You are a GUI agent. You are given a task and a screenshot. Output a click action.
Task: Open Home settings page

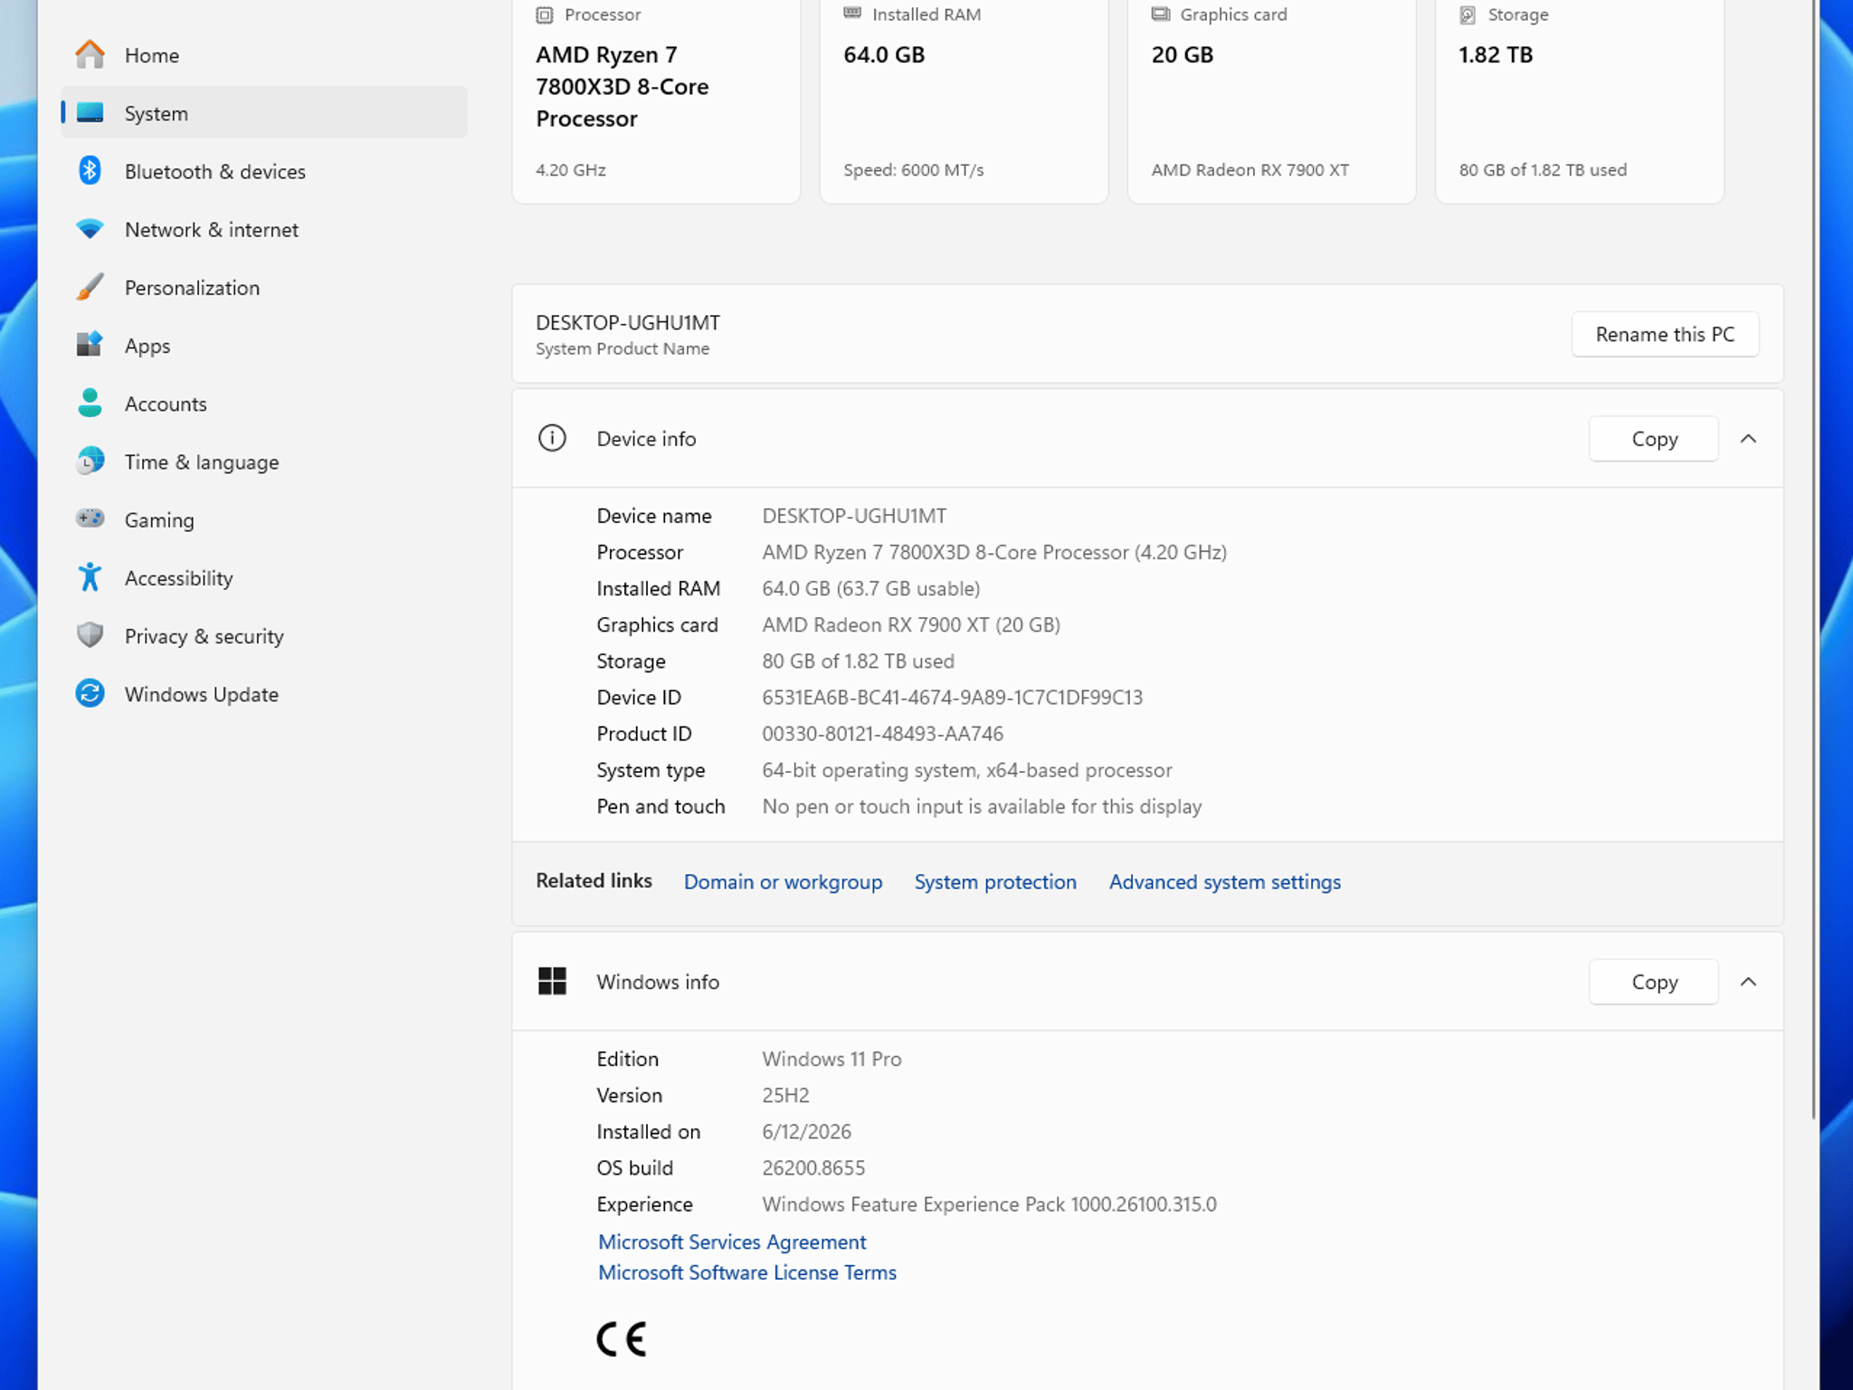[264, 55]
